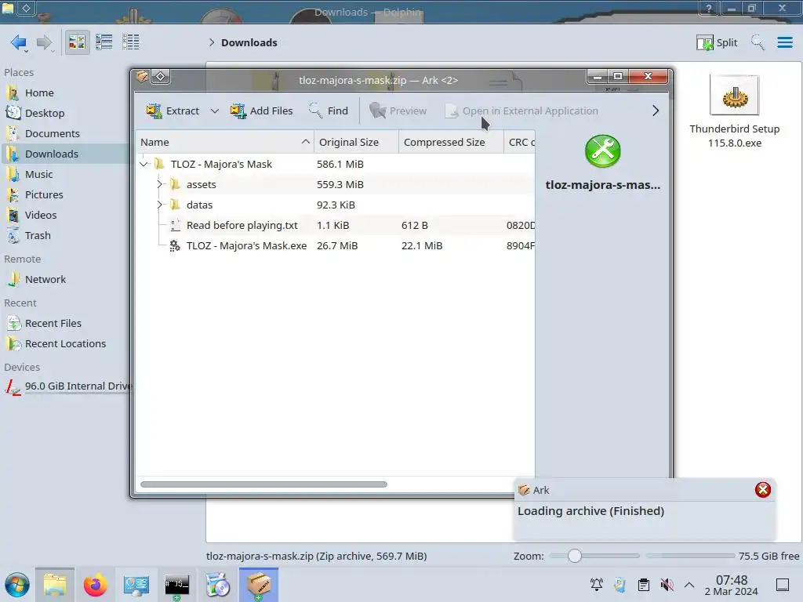Click Ark info panel wrench icon
Image resolution: width=803 pixels, height=602 pixels.
tap(603, 151)
